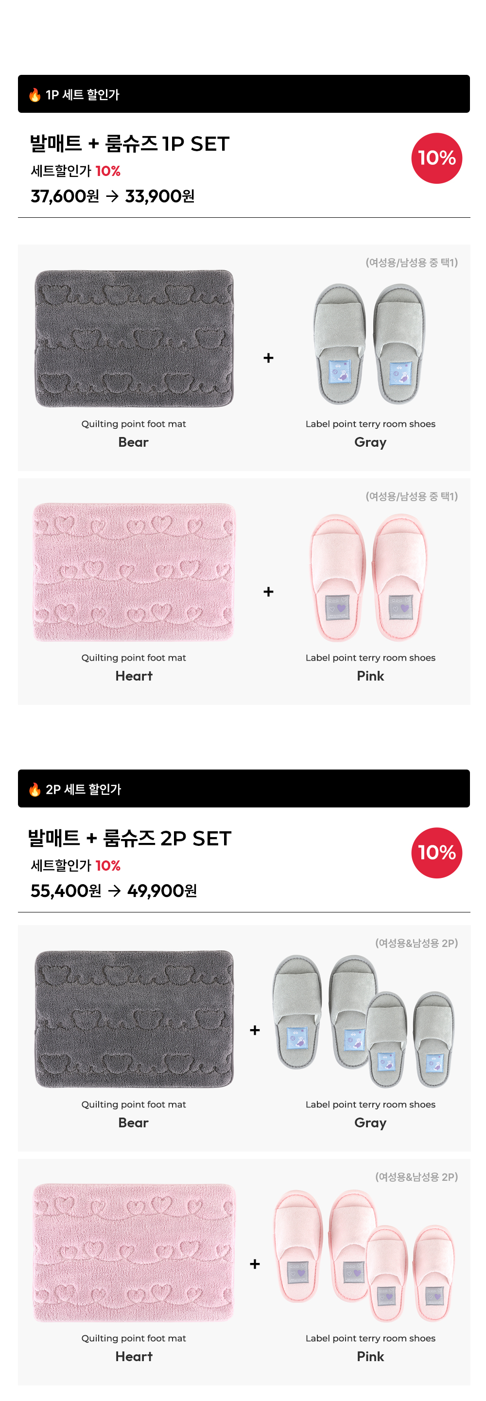
Task: Click the red 10% badge for 1P SET
Action: 436,158
